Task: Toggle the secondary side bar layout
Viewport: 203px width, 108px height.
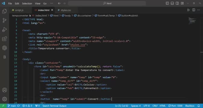Action: coord(177,3)
